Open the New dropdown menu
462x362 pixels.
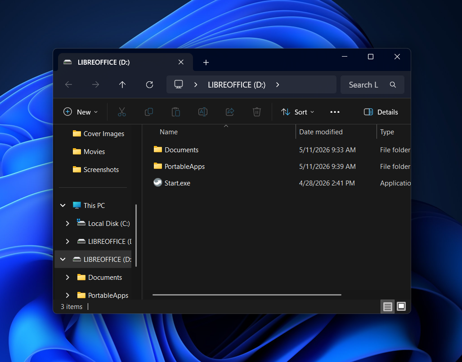81,112
